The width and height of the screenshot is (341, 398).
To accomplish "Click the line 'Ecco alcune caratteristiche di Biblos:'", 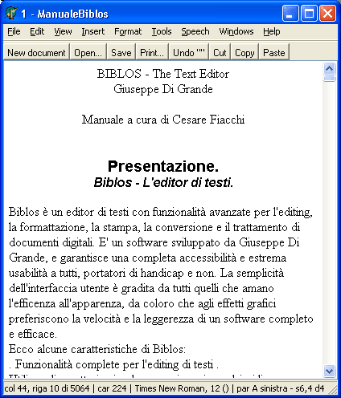I will (x=97, y=349).
